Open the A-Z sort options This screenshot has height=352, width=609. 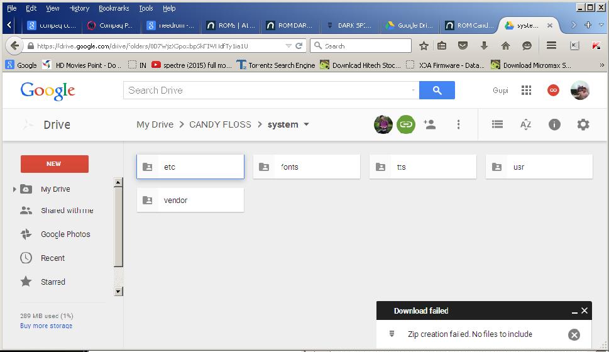coord(525,124)
